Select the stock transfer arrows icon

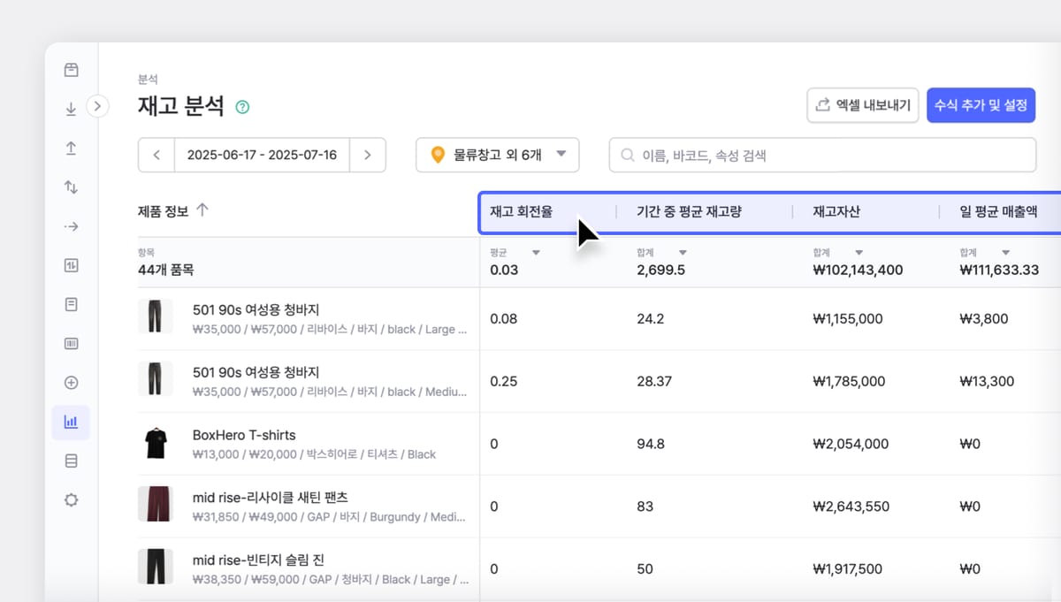71,187
